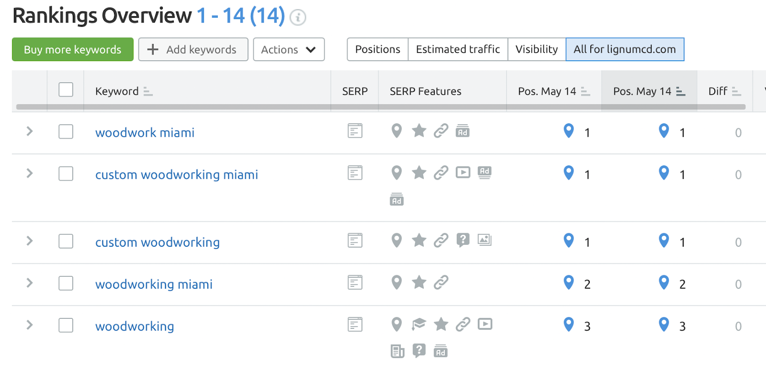The image size is (766, 370).
Task: Sort by Keyword column sort icon
Action: coord(148,91)
